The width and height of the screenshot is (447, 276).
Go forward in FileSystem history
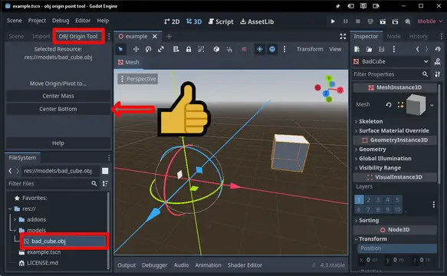pos(18,171)
